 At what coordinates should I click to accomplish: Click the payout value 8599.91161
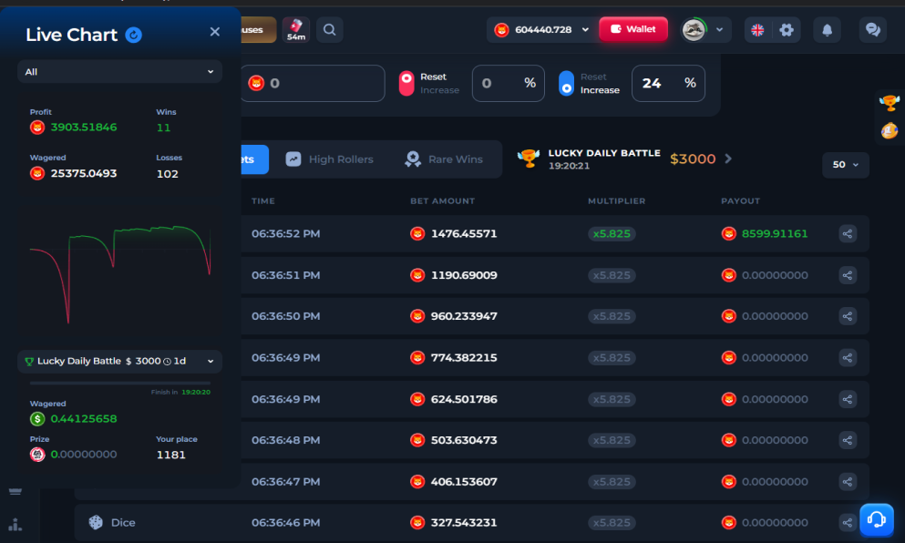[775, 234]
